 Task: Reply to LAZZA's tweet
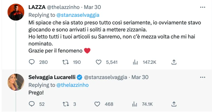point(32,62)
